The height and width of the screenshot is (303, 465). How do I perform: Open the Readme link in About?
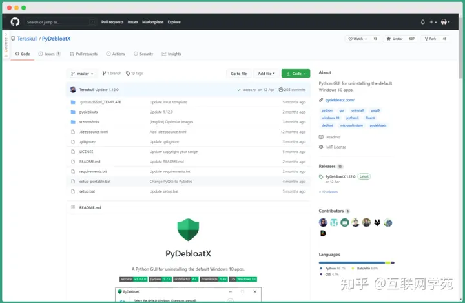333,137
